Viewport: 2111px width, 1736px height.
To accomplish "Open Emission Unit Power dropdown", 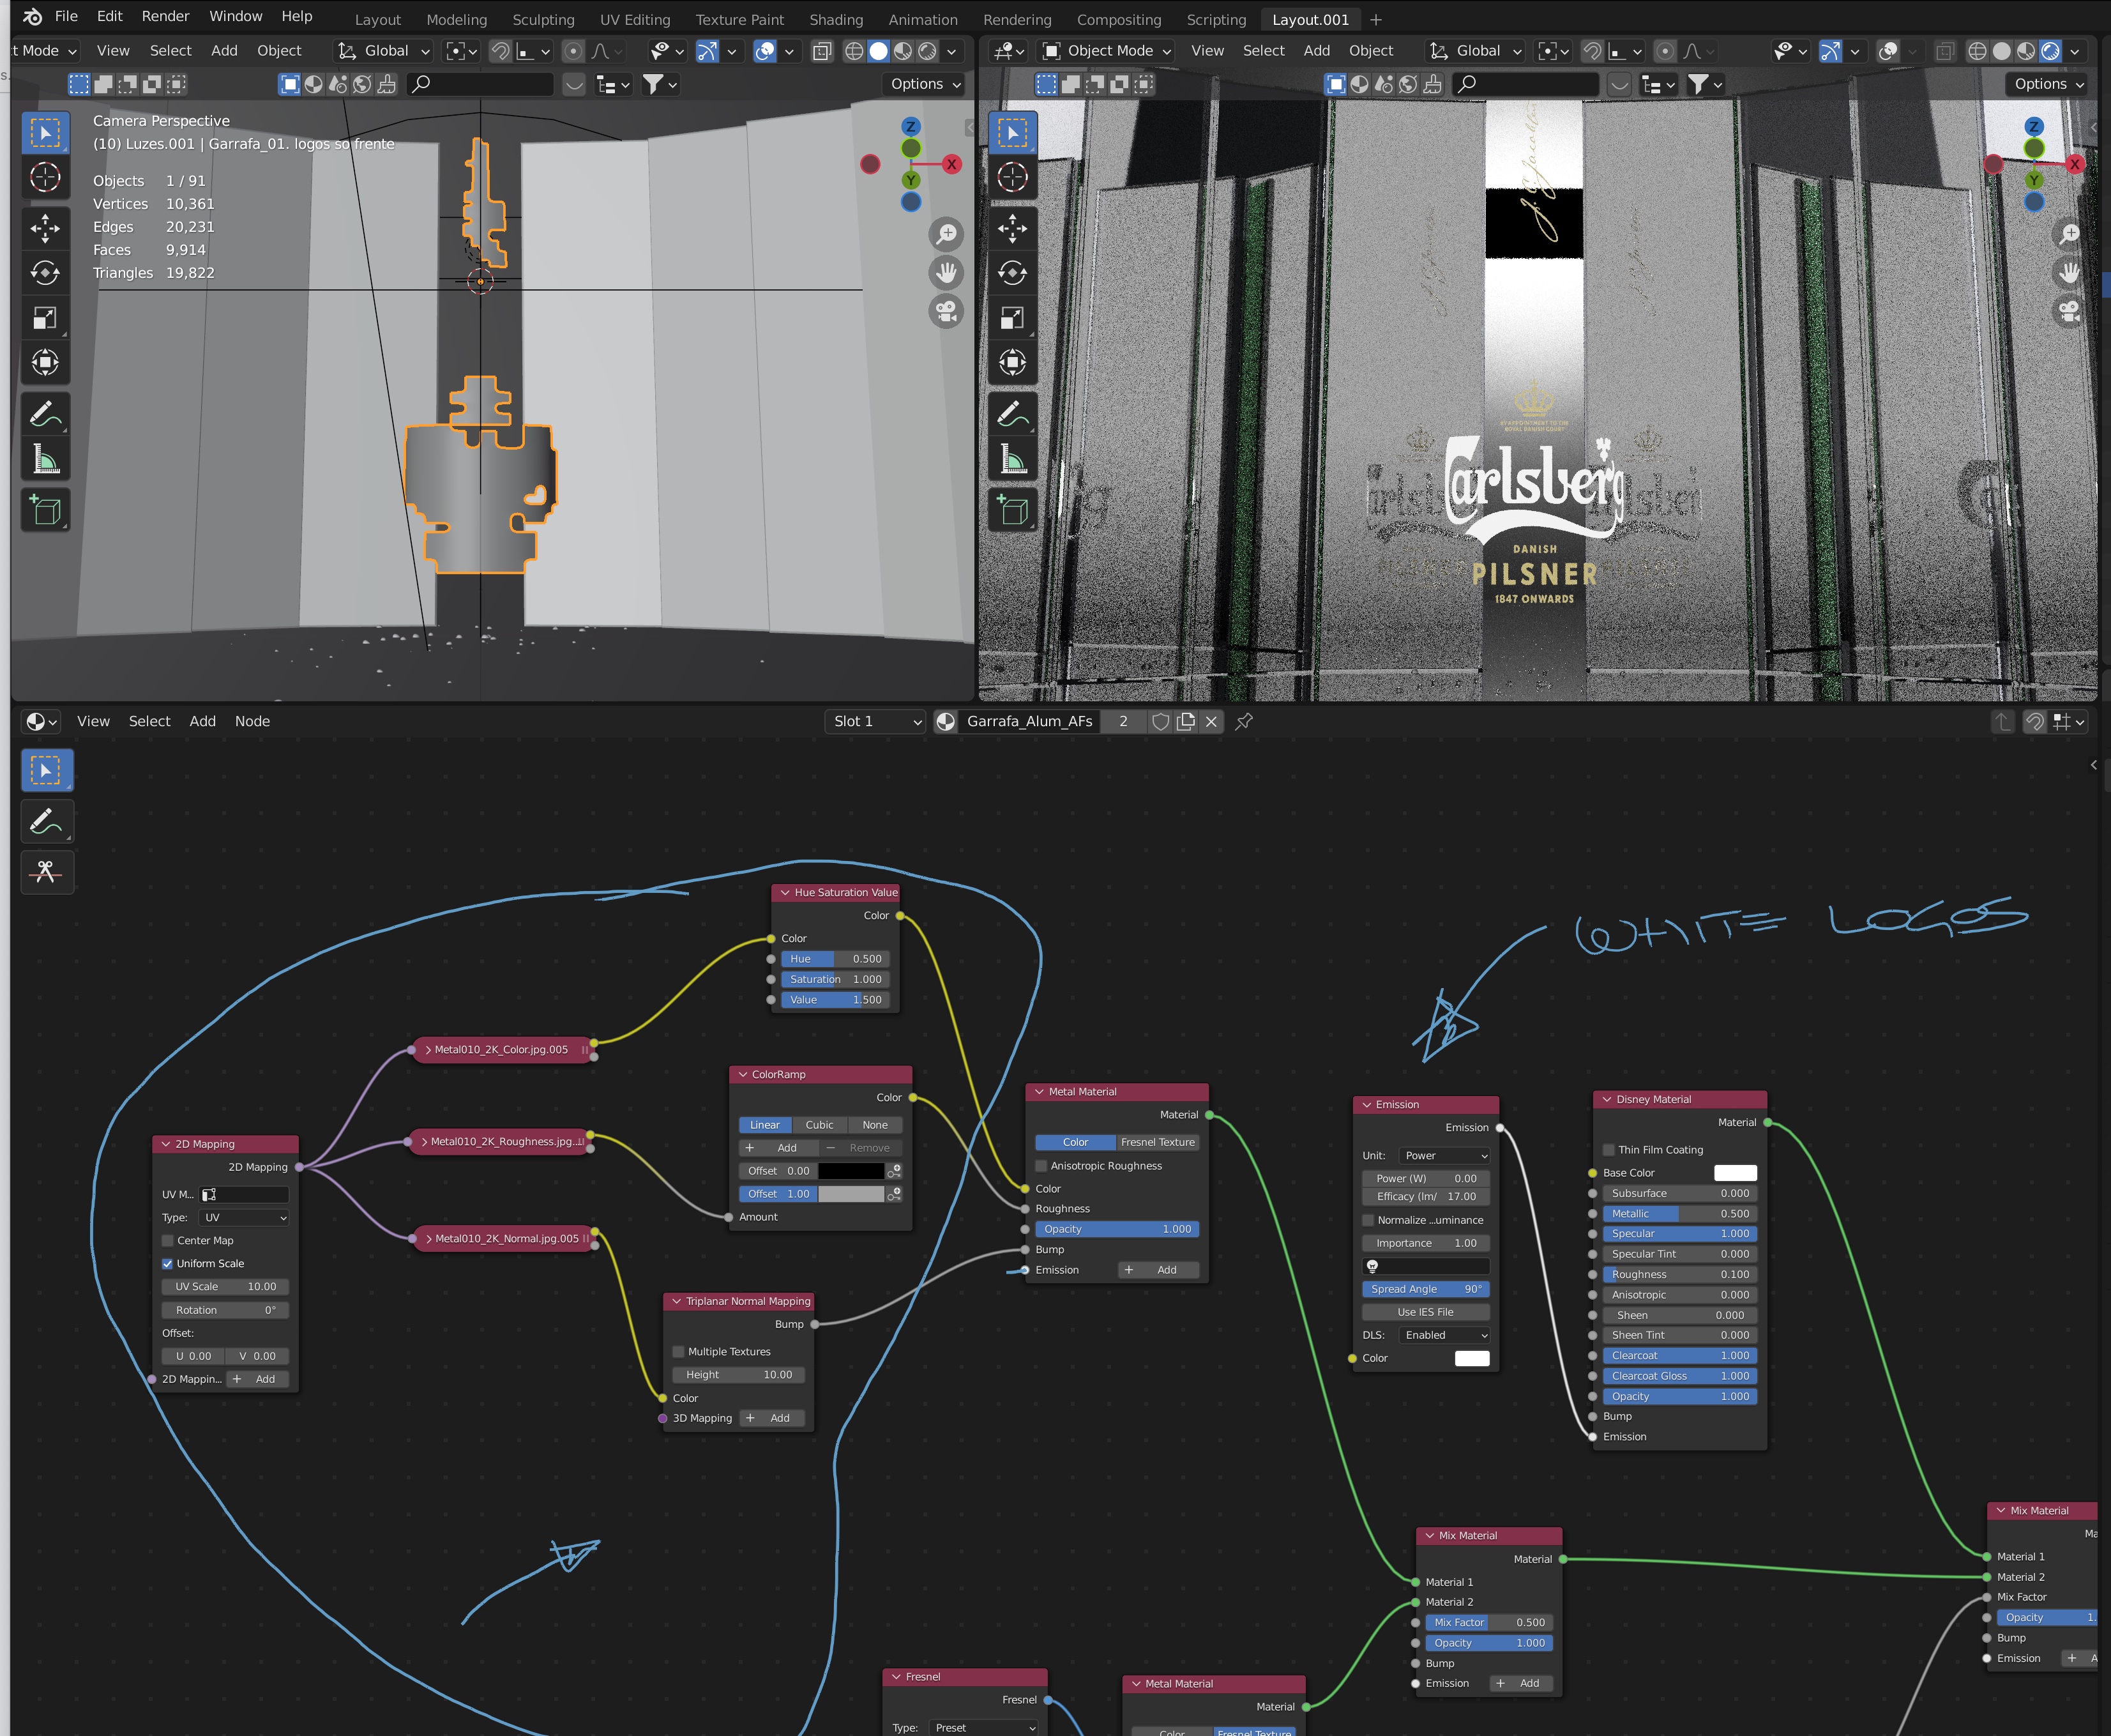I will 1444,1155.
